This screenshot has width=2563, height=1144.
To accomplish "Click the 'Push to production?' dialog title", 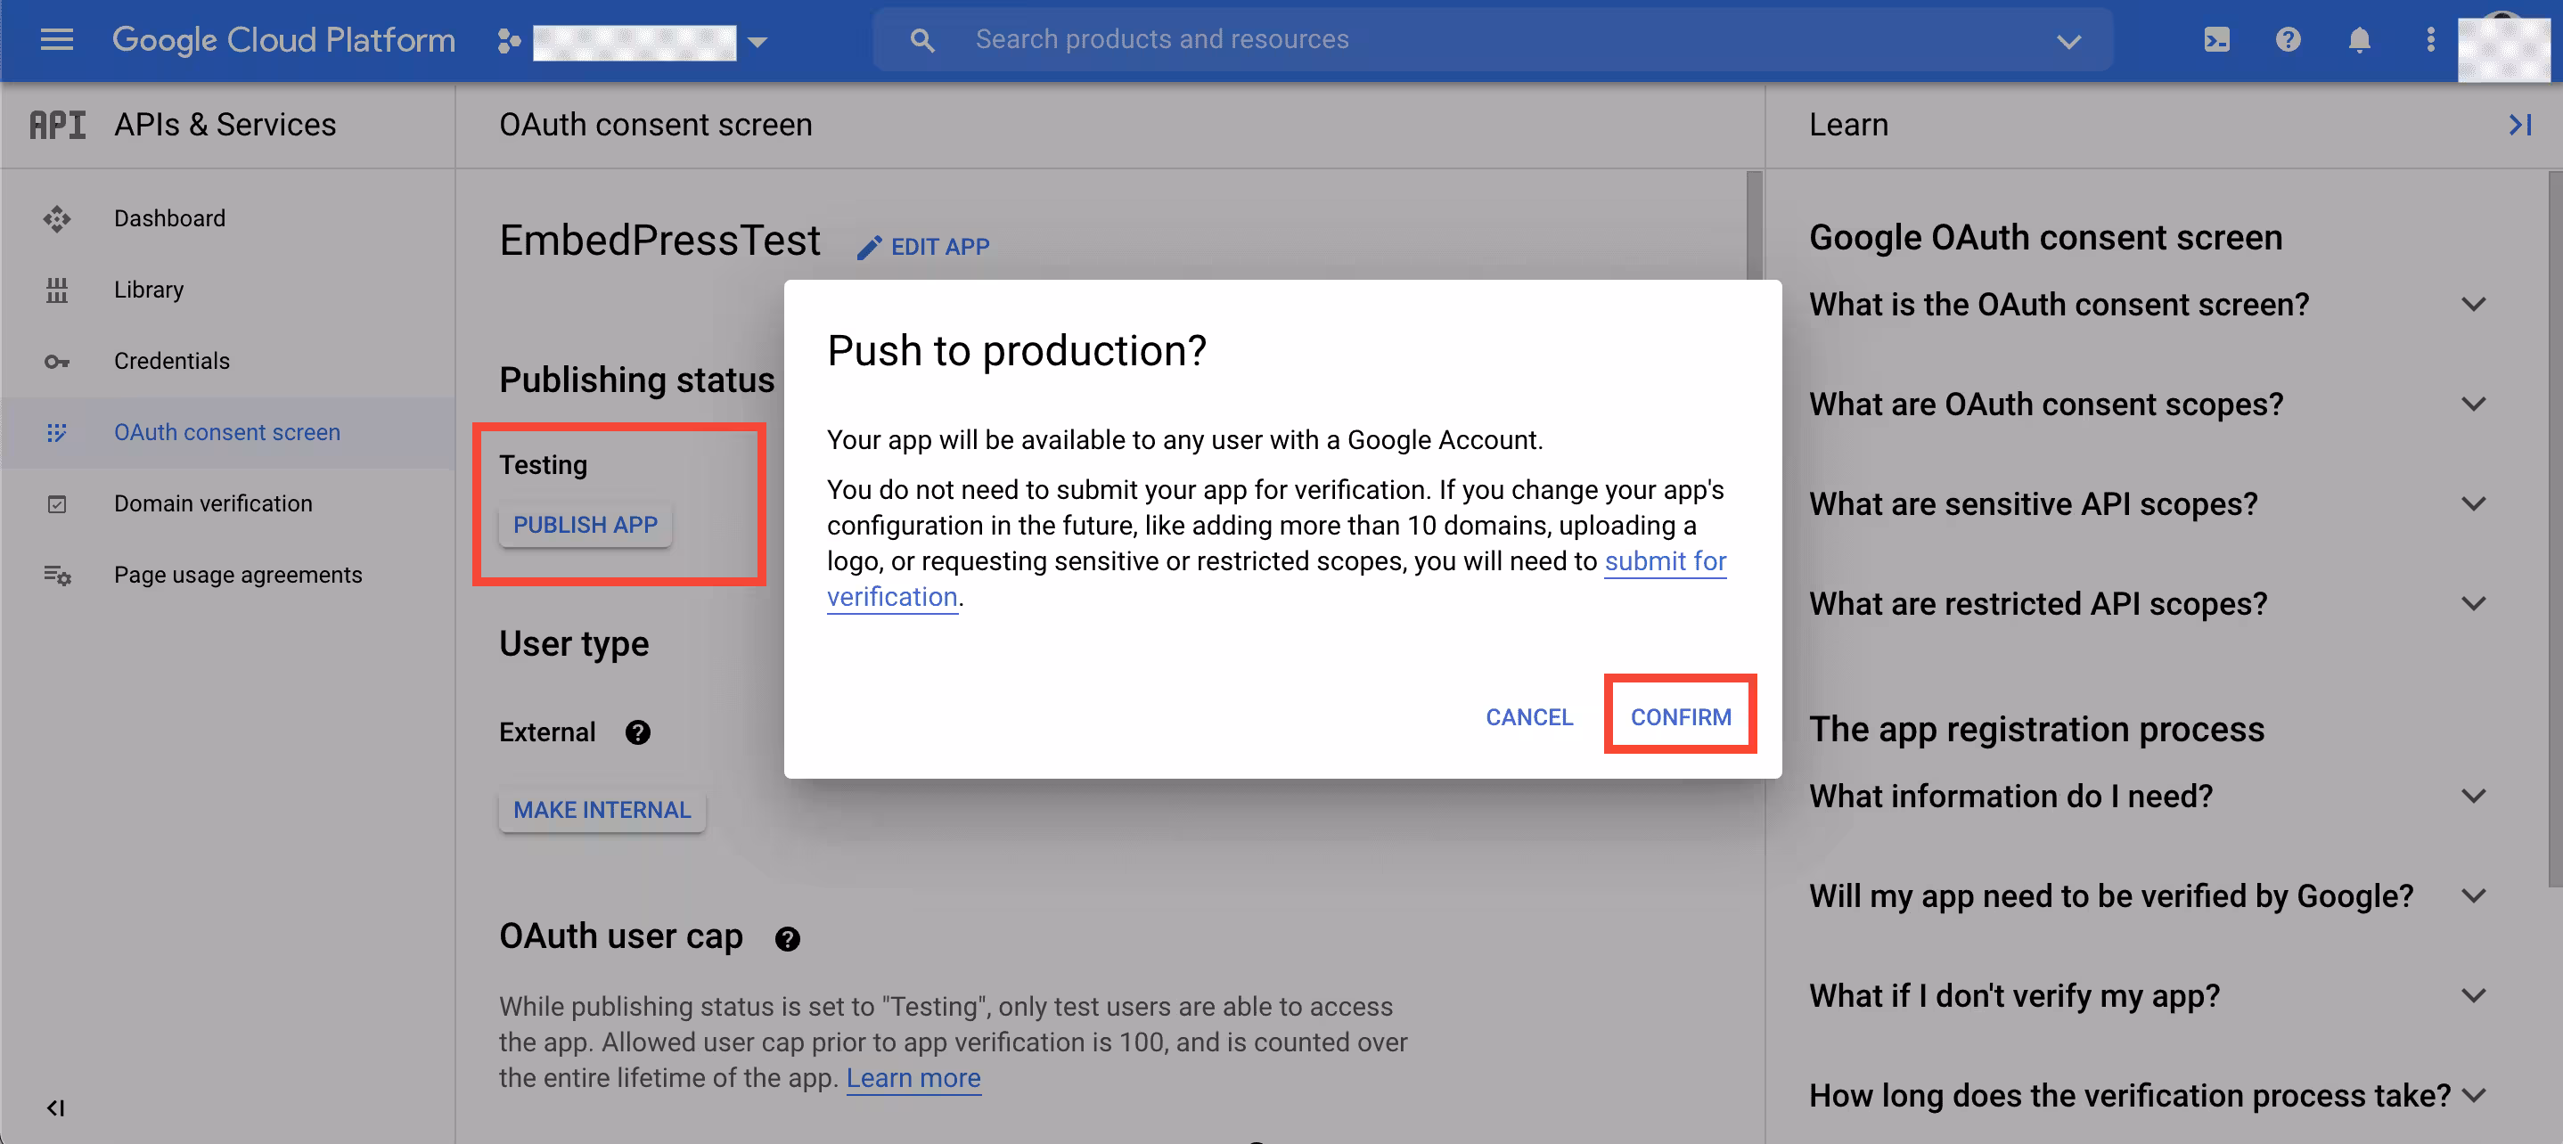I will point(1017,351).
